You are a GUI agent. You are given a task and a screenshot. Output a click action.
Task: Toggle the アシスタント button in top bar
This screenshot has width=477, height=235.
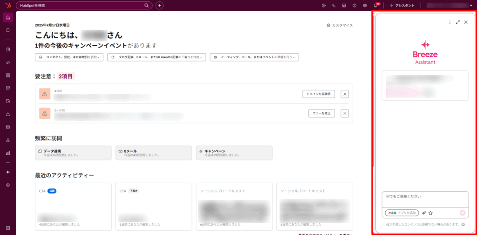pos(402,6)
